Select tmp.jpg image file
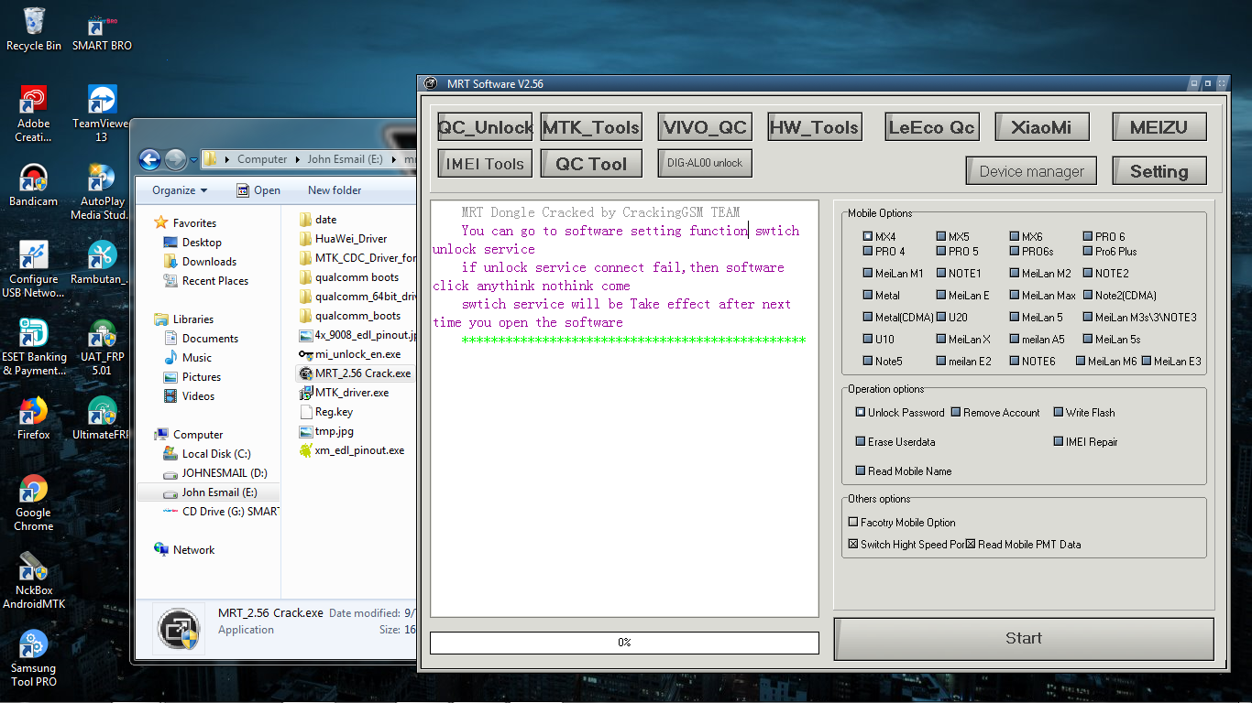Viewport: 1252px width, 703px height. point(325,431)
